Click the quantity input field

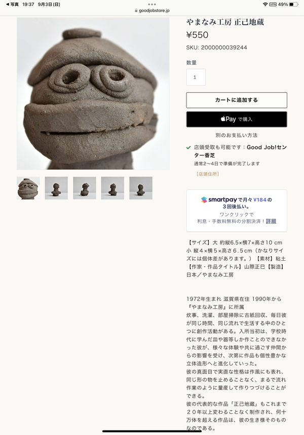[196, 77]
